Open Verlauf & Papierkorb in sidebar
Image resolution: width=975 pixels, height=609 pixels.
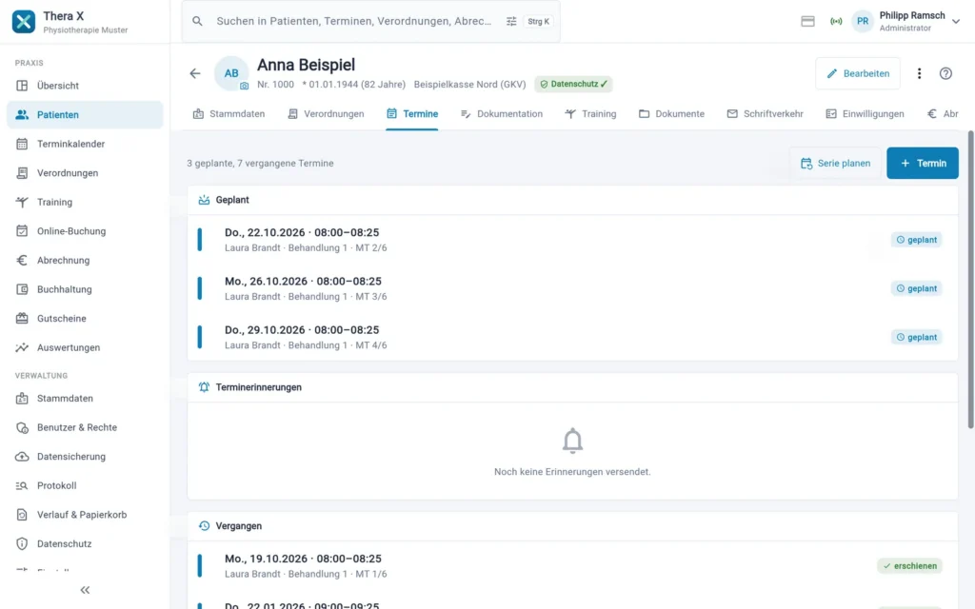point(85,515)
